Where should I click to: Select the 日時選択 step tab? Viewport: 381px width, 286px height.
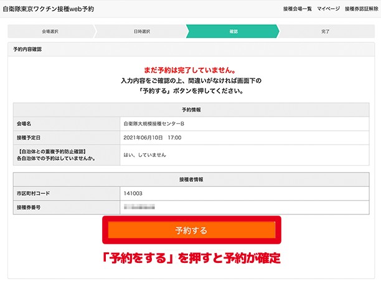[x=142, y=31]
